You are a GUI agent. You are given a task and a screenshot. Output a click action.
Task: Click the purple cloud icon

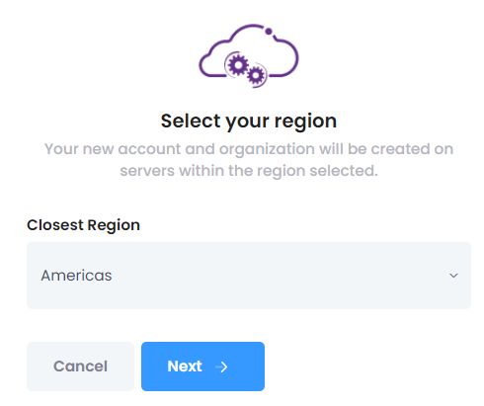tap(249, 55)
